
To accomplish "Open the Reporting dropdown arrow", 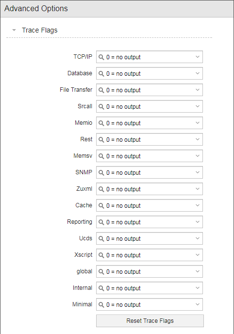I will coord(198,222).
